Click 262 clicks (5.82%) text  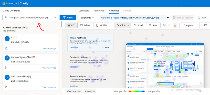(20, 81)
